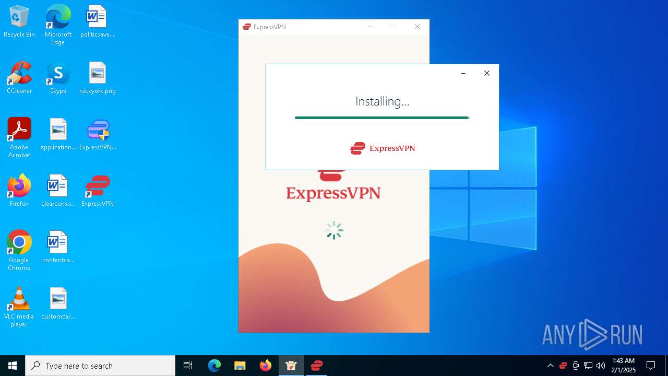Viewport: 668px width, 376px height.
Task: Select the application image file icon
Action: 58,134
